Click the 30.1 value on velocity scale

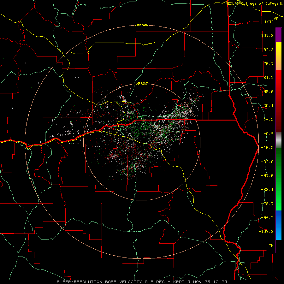point(269,106)
